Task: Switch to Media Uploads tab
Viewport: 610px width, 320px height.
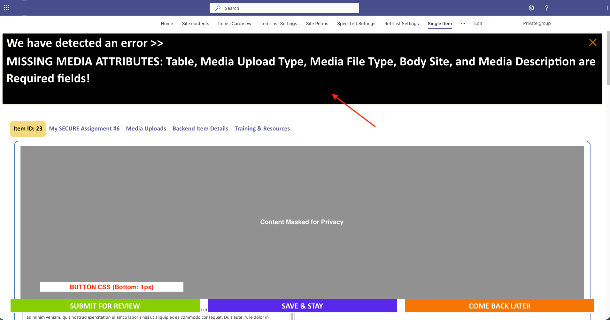Action: tap(146, 129)
